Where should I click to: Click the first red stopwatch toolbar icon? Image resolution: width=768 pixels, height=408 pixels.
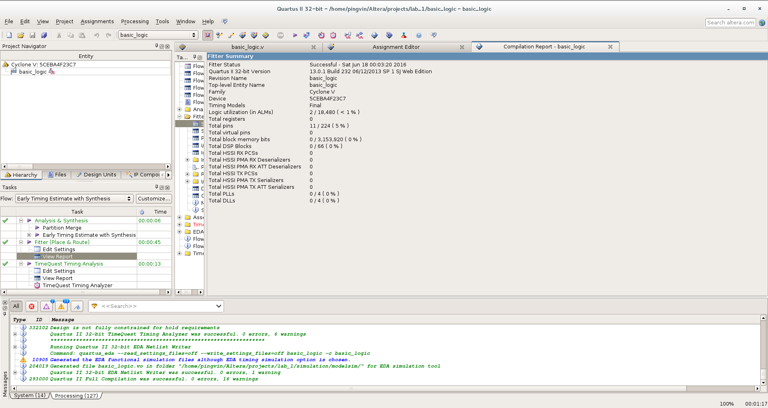click(321, 35)
